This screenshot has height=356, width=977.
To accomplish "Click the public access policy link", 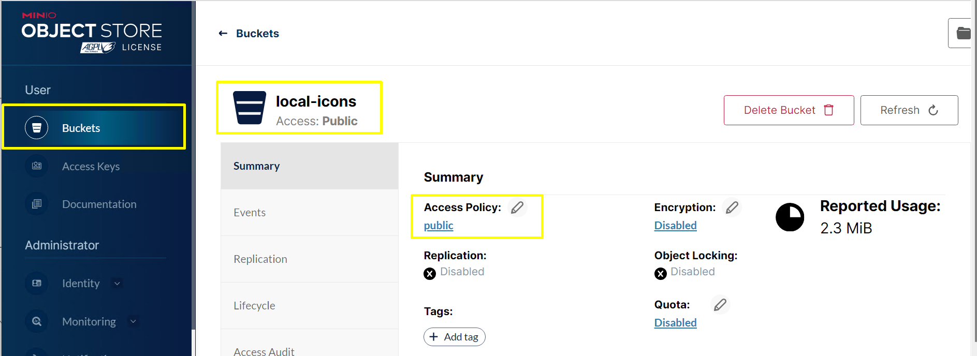I will (439, 226).
